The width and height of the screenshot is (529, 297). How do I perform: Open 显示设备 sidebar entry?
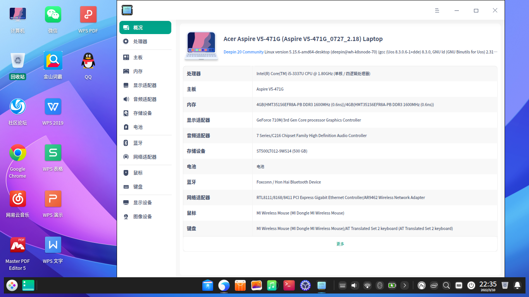point(145,203)
